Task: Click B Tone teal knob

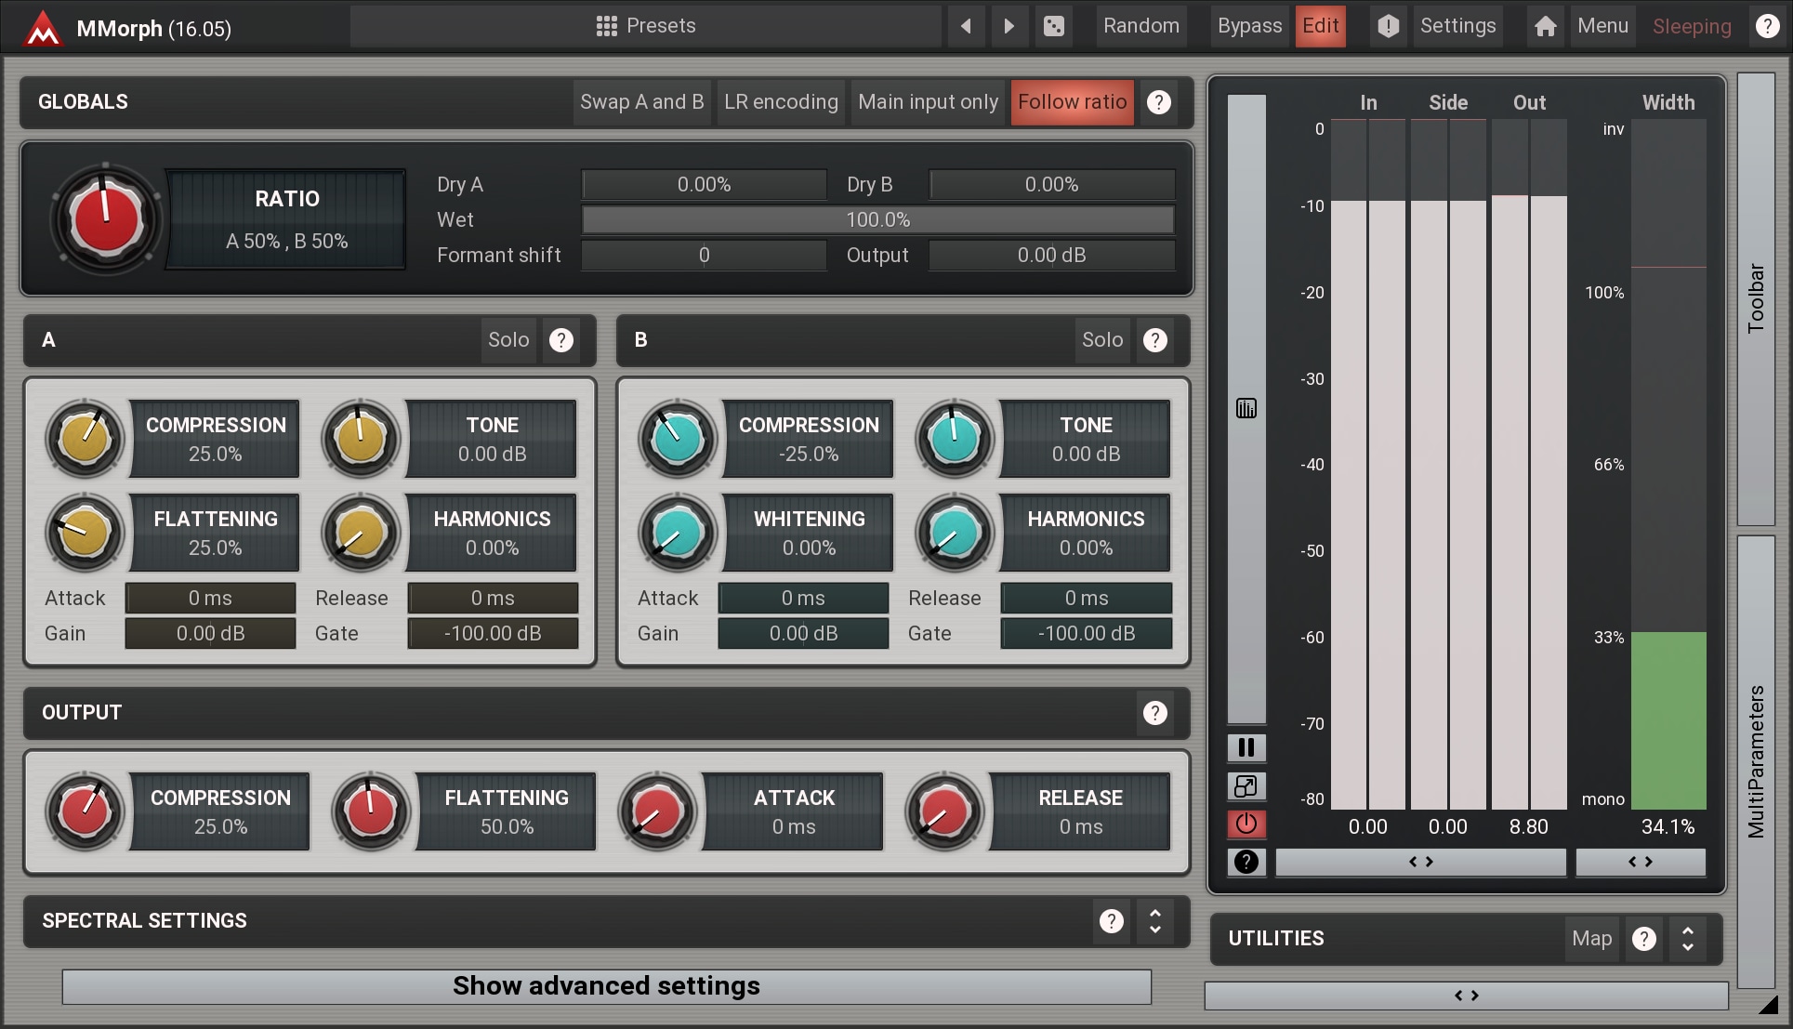Action: [955, 439]
